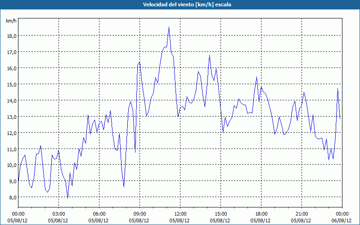
Task: Click the 15:00 time axis label
Action: [220, 214]
